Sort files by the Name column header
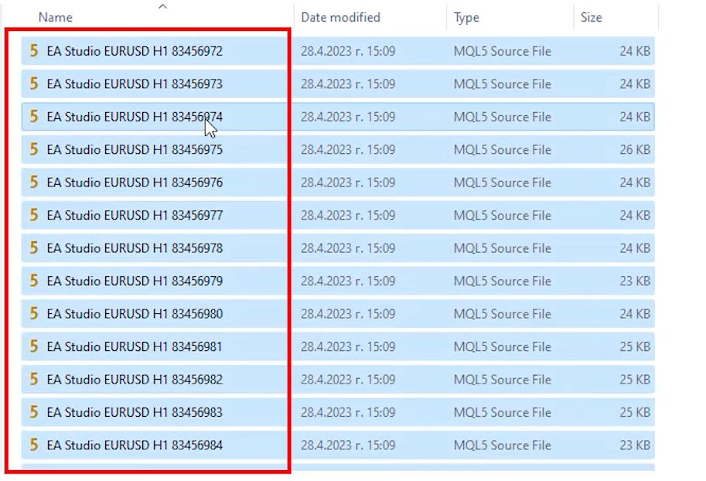This screenshot has width=706, height=481. (55, 17)
